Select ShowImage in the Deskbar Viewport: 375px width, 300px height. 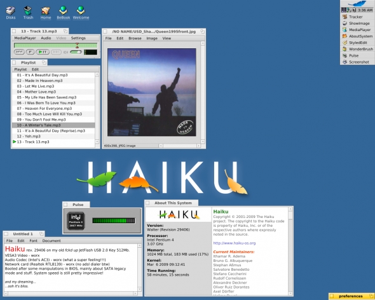(357, 24)
